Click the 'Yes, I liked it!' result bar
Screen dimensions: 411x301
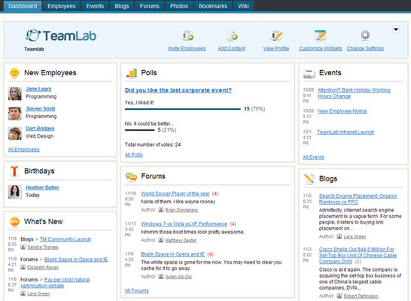pyautogui.click(x=183, y=109)
